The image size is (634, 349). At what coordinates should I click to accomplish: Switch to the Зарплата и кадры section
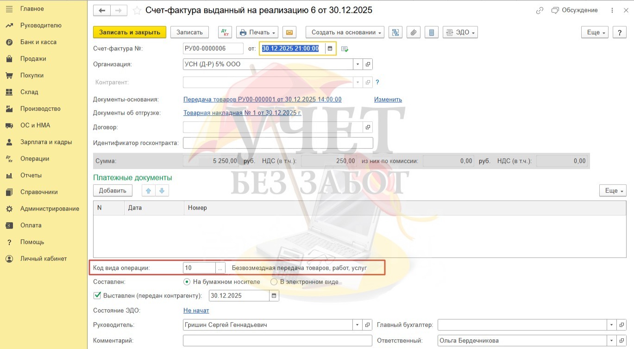pyautogui.click(x=46, y=142)
